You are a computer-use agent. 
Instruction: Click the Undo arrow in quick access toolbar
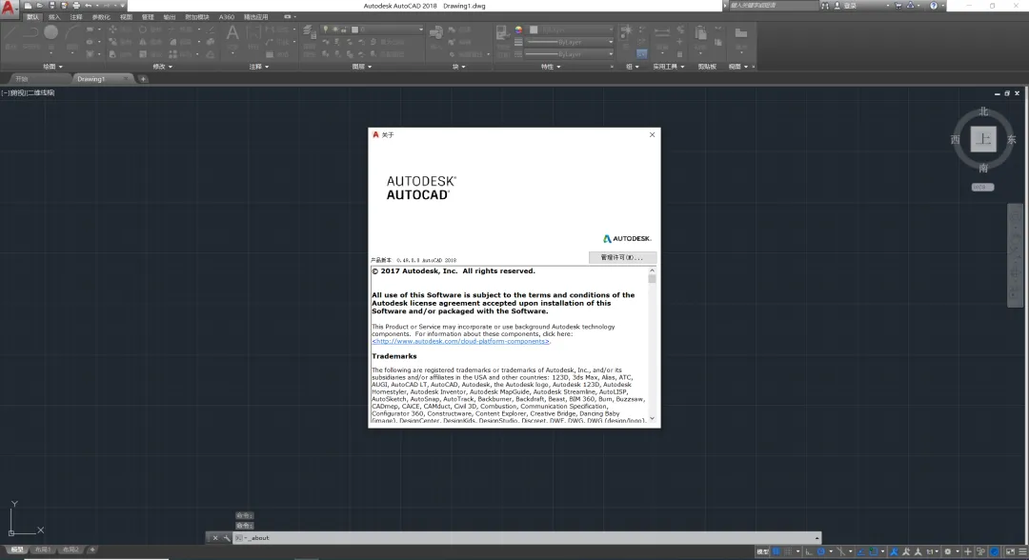tap(88, 6)
